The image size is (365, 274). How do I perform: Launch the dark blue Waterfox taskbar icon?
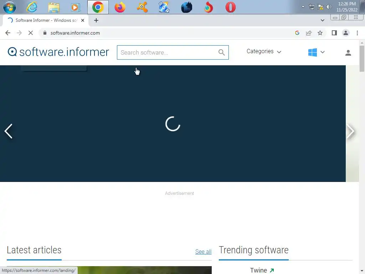coord(186,7)
